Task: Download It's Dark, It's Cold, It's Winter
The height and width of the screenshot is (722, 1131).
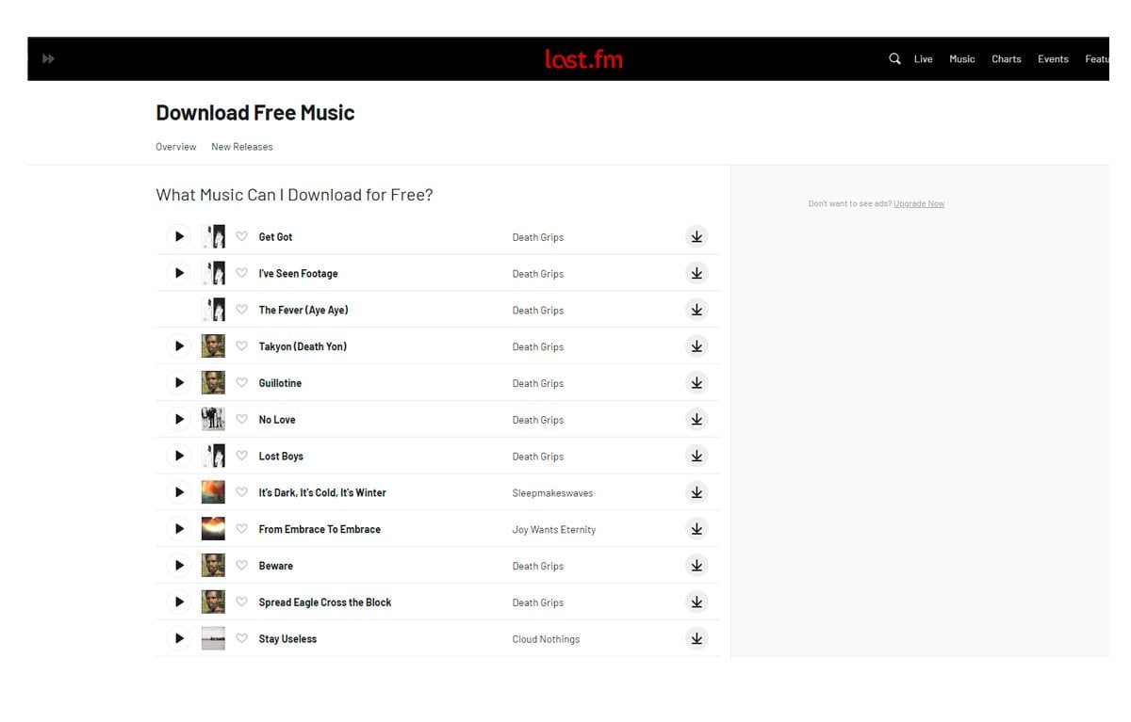Action: [697, 492]
